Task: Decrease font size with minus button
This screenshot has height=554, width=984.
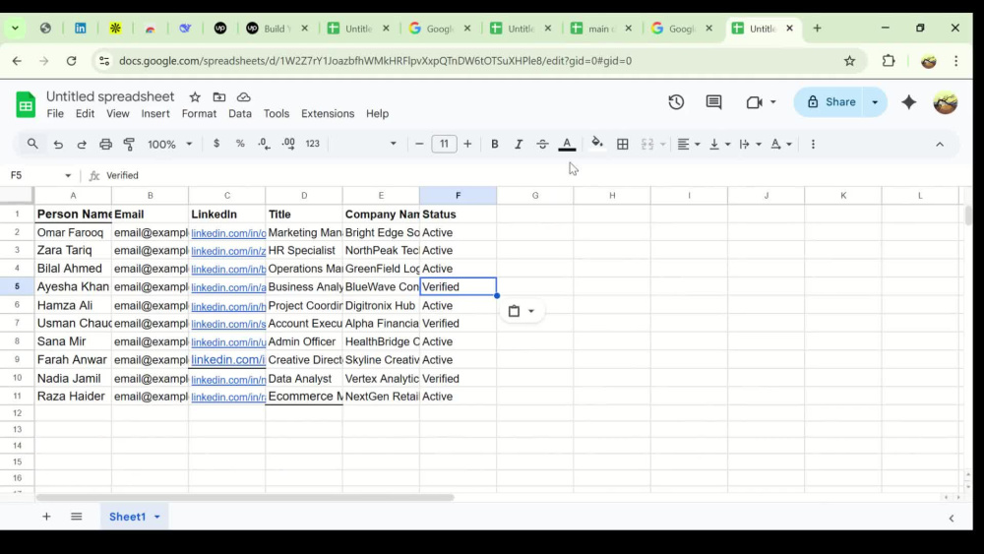Action: (419, 144)
